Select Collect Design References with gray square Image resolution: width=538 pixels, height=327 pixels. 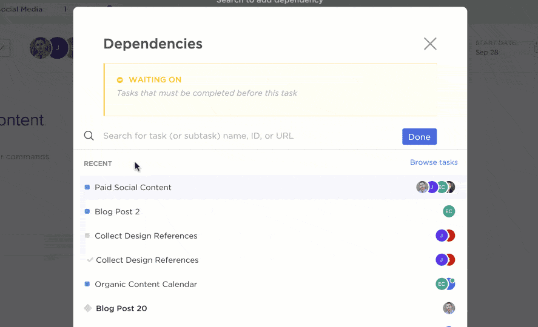273,236
